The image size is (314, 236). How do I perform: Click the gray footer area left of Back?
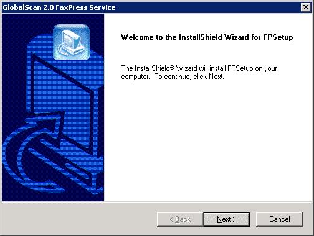pos(79,219)
